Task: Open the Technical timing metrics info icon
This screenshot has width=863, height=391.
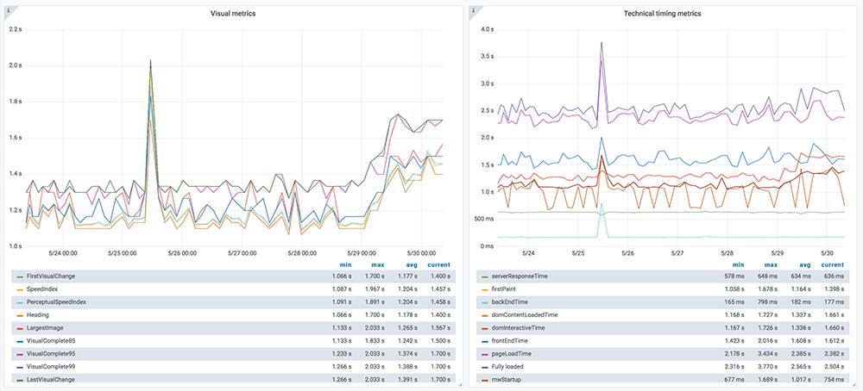Action: point(472,9)
